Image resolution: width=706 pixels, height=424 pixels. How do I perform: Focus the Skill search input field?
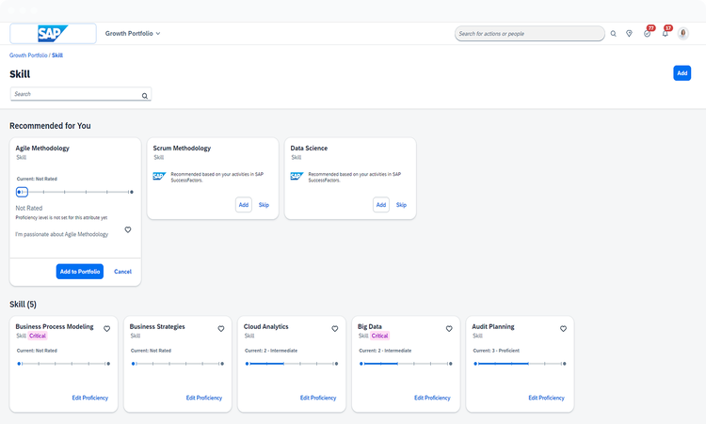pyautogui.click(x=81, y=94)
